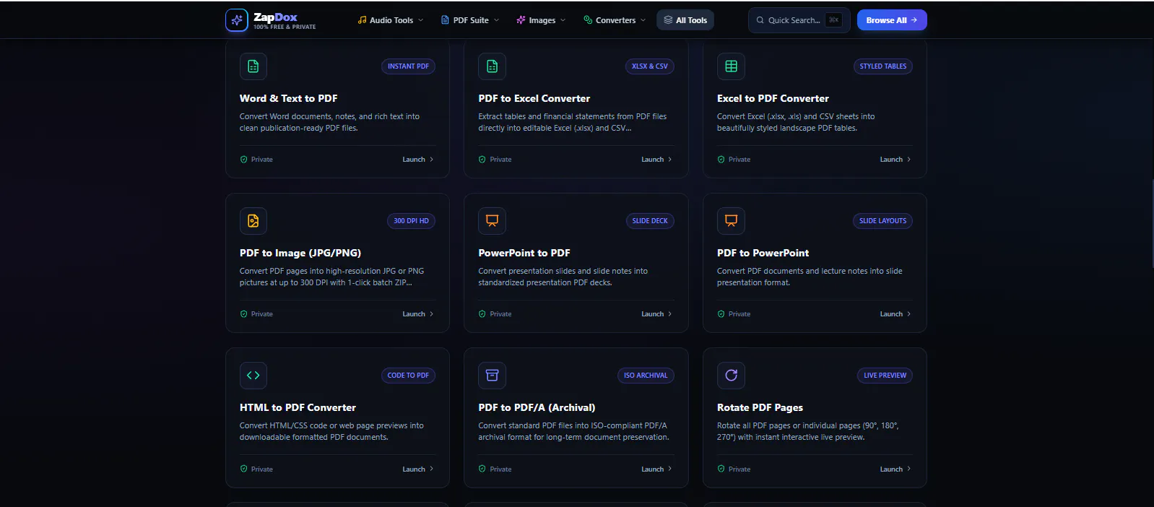Click the Browse All button

pyautogui.click(x=892, y=20)
